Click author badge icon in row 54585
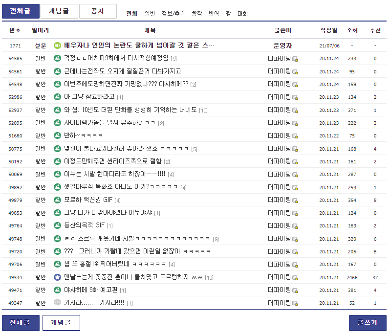Image resolution: width=390 pixels, height=336 pixels. (x=295, y=59)
